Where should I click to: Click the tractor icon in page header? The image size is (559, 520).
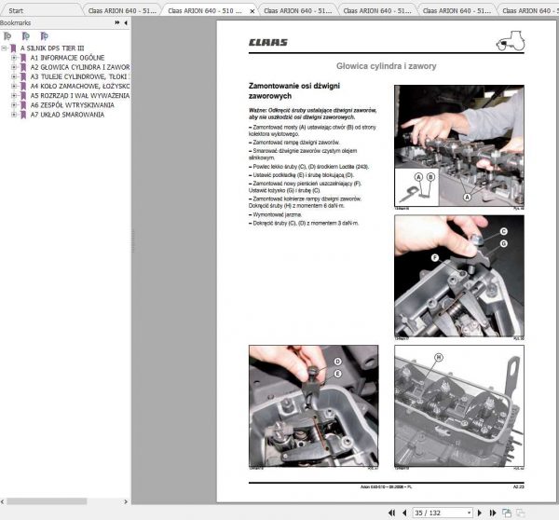(511, 41)
